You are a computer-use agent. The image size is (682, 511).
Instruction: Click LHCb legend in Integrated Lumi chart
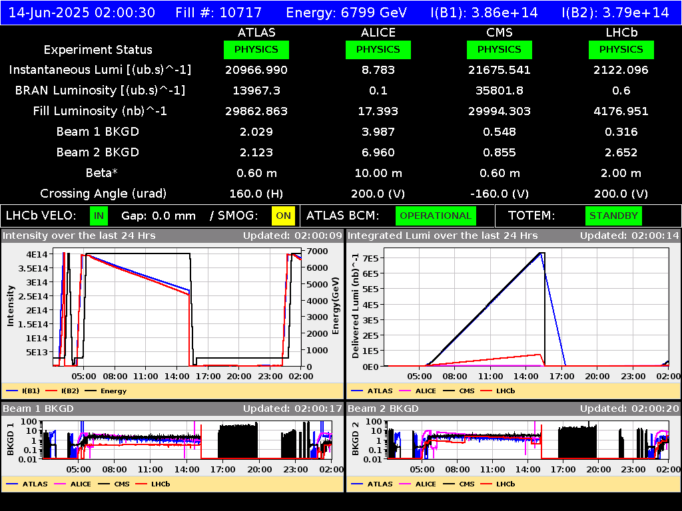pos(498,391)
